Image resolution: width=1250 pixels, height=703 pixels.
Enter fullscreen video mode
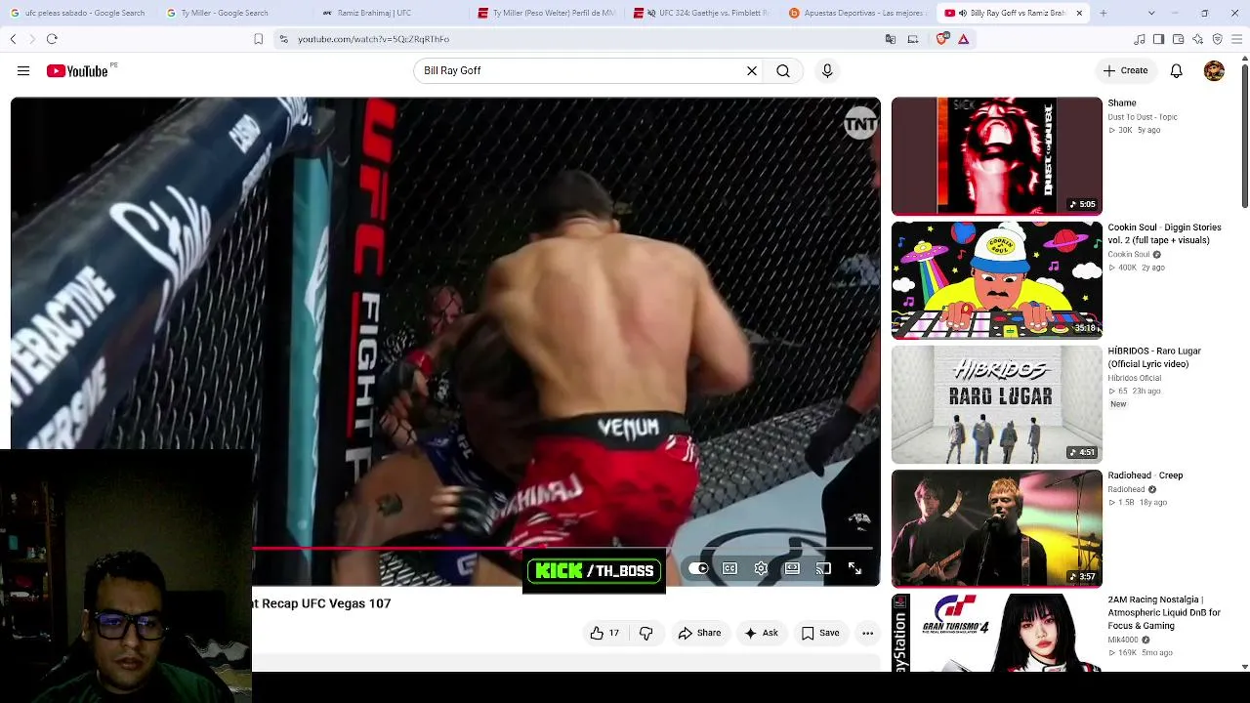click(854, 568)
